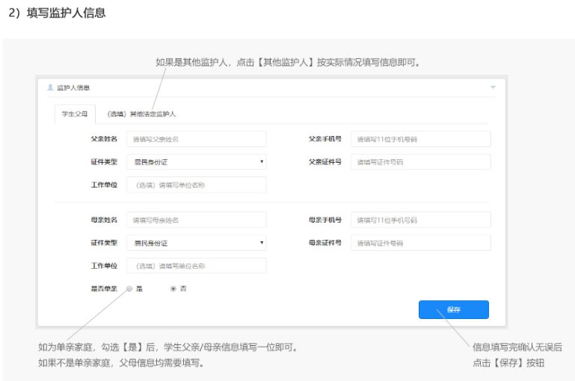Collapse the 监护人信息 panel using the top-right arrow

coord(493,87)
